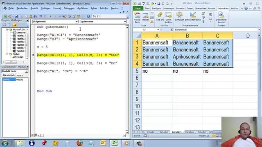Open VBA help question mark icon

coord(88,16)
